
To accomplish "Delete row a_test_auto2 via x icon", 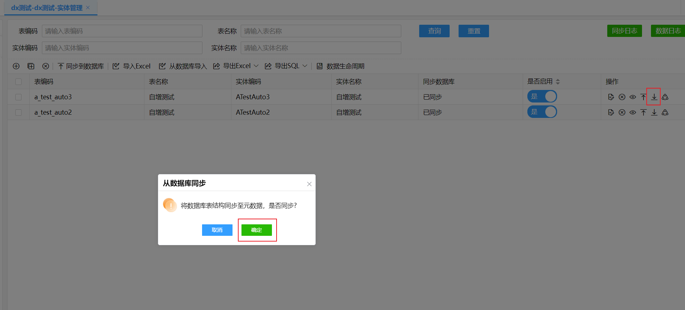I will pos(622,113).
